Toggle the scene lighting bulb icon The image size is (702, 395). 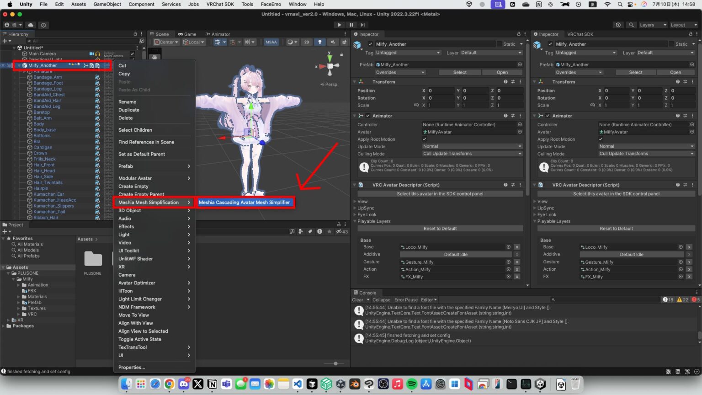coord(320,42)
